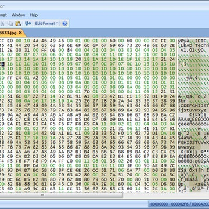Click the selection range status bar entry
Viewport: 209px width, 209px height.
[179, 204]
